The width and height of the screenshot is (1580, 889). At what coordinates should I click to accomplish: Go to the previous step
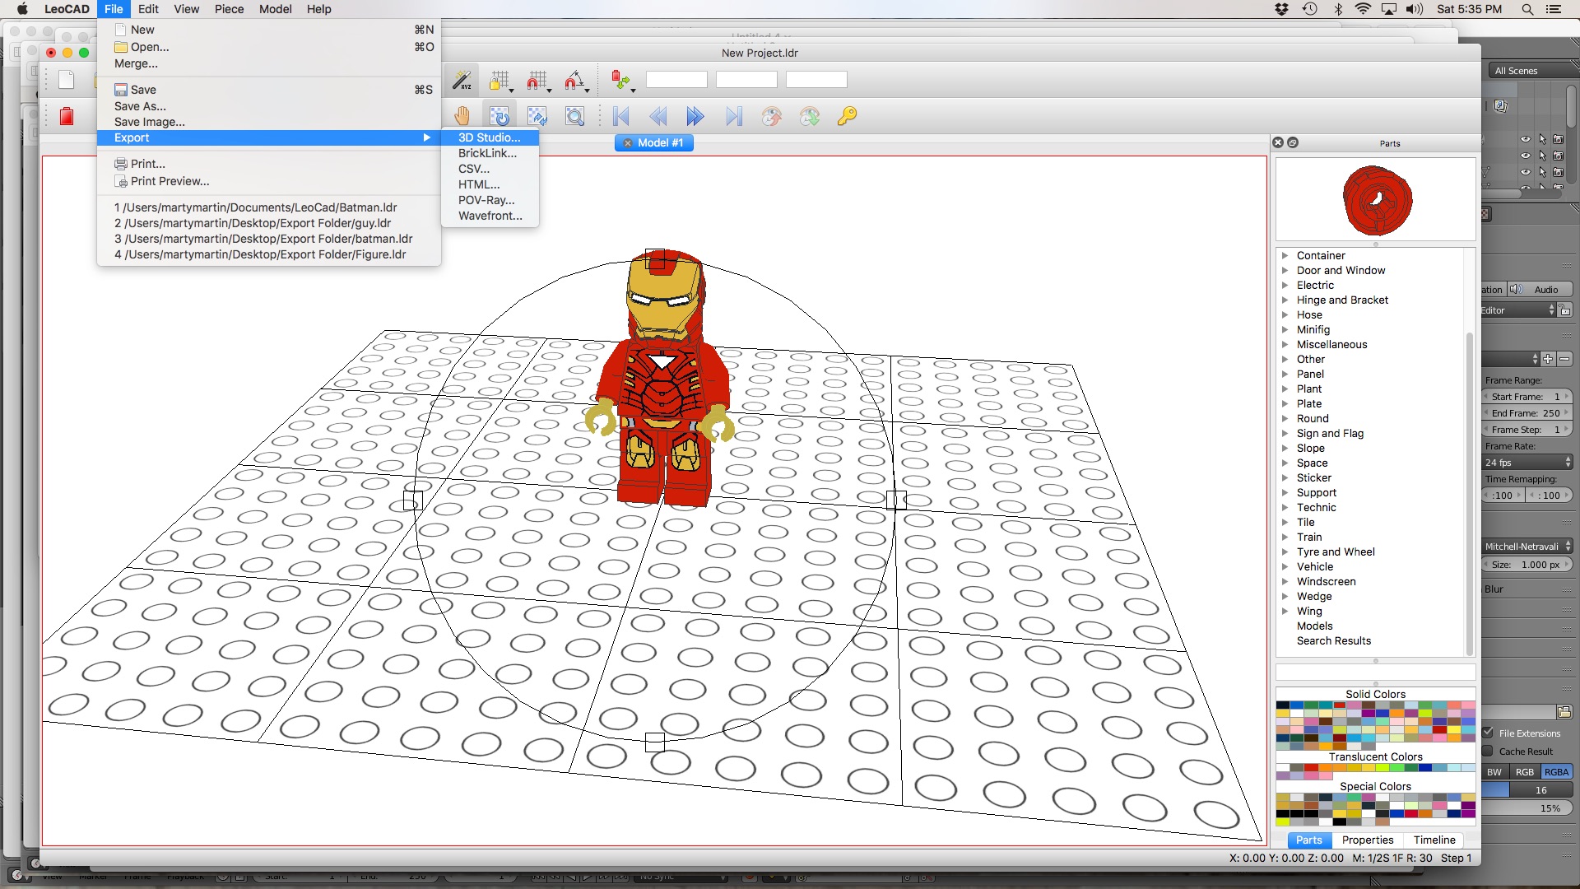(658, 116)
